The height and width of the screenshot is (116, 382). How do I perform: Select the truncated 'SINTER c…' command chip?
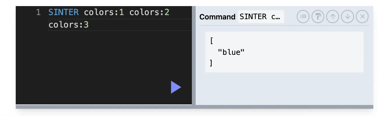pyautogui.click(x=261, y=17)
